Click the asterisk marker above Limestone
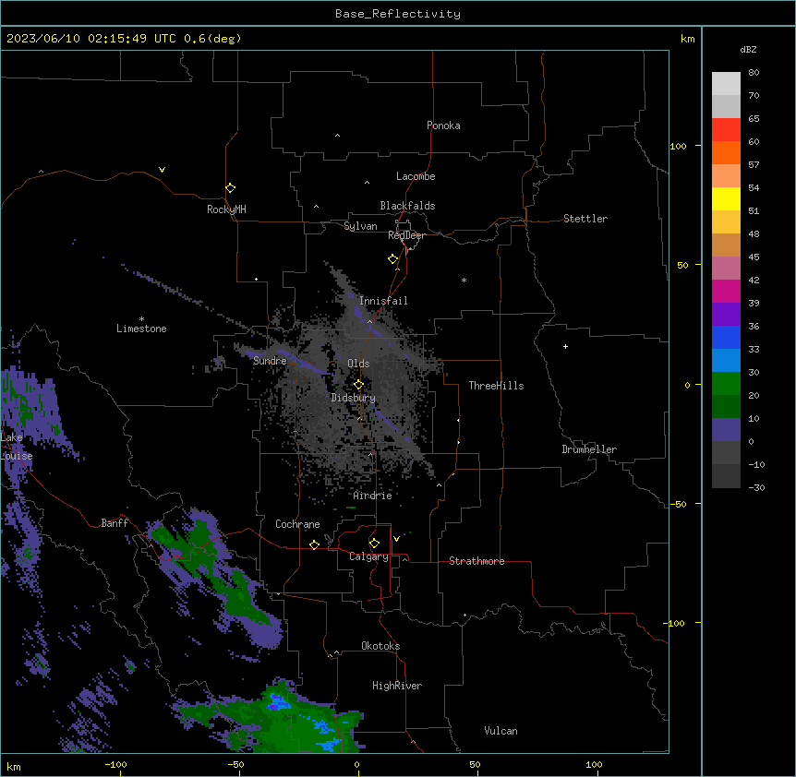 pos(141,319)
